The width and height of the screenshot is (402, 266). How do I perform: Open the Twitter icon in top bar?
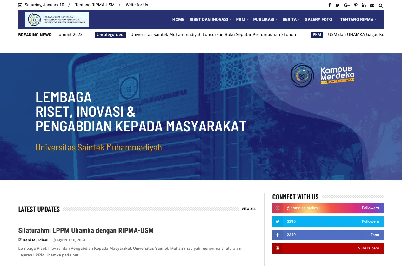337,5
